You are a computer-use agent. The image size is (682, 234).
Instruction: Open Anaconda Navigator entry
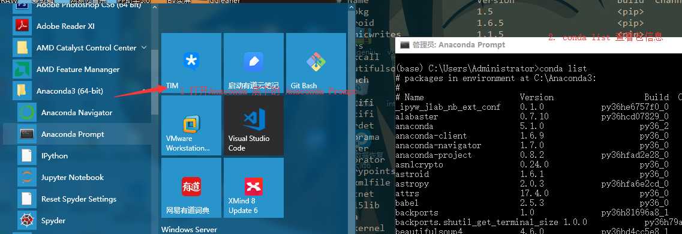pyautogui.click(x=77, y=113)
